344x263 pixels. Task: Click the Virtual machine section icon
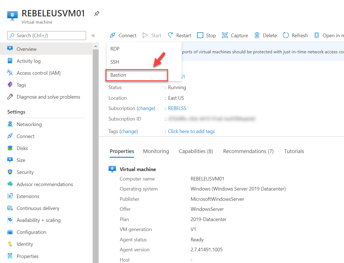tap(112, 169)
